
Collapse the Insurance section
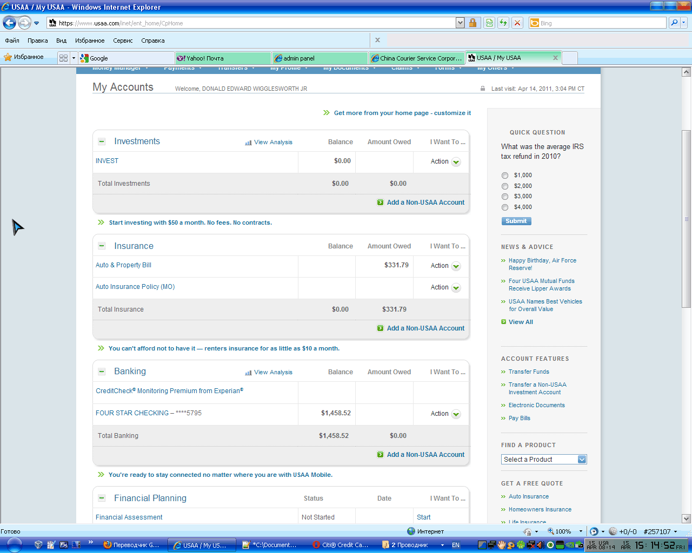coord(102,246)
